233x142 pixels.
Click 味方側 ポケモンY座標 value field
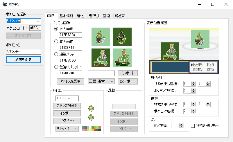coord(187,91)
